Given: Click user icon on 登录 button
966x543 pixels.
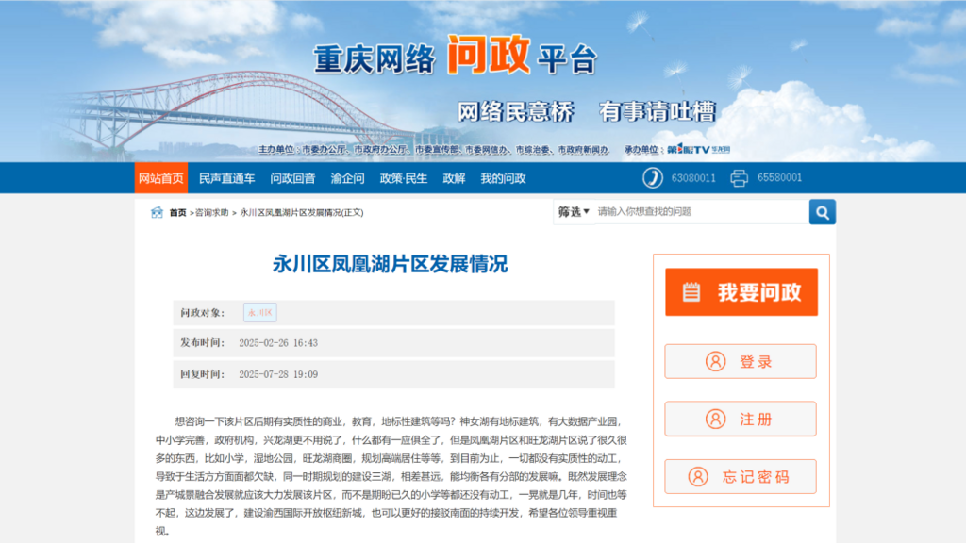Looking at the screenshot, I should point(716,361).
